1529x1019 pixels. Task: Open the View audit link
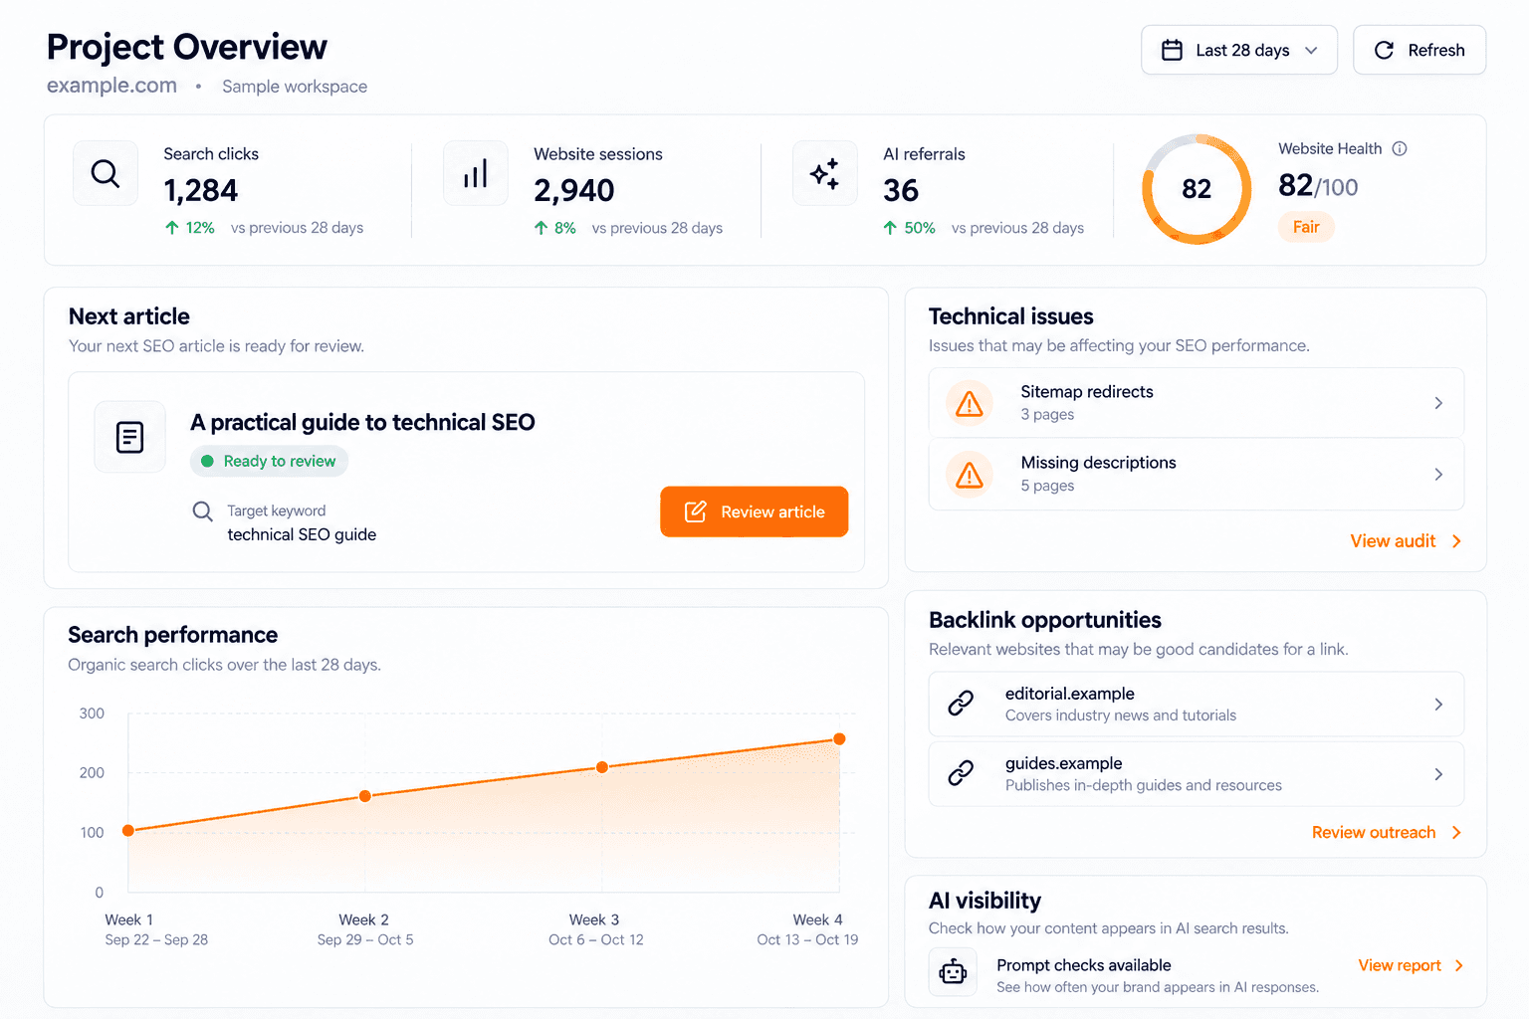click(x=1393, y=541)
